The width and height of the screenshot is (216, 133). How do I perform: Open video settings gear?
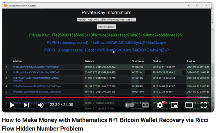[160, 105]
